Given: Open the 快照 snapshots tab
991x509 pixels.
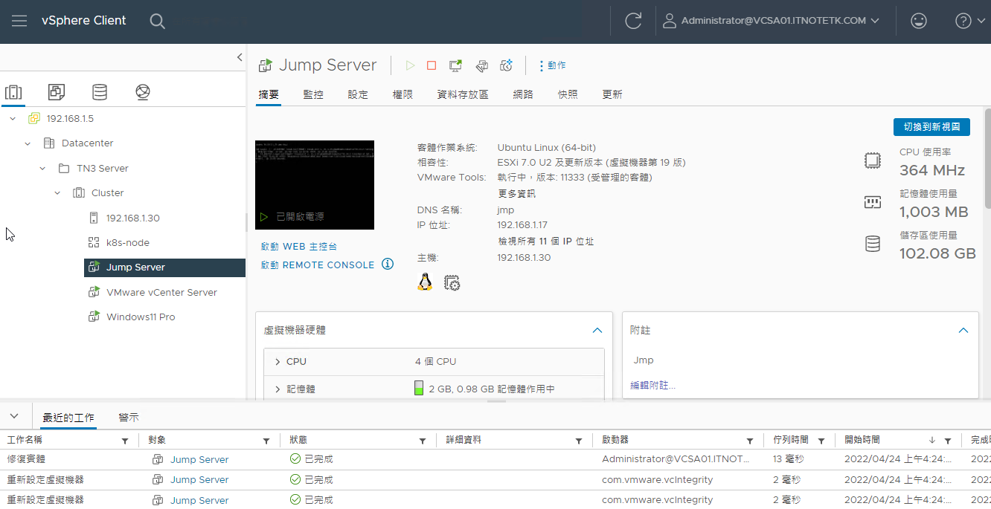Looking at the screenshot, I should [x=568, y=94].
